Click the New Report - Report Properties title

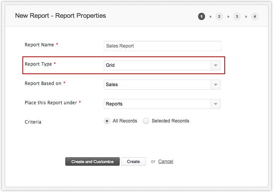coord(61,16)
